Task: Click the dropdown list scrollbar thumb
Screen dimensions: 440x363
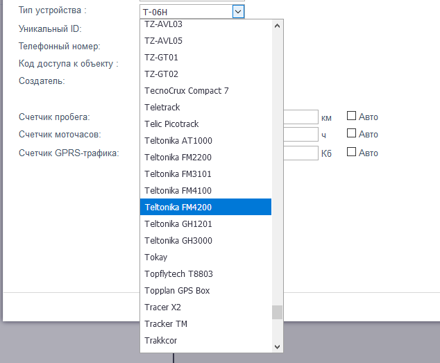Action: 278,312
